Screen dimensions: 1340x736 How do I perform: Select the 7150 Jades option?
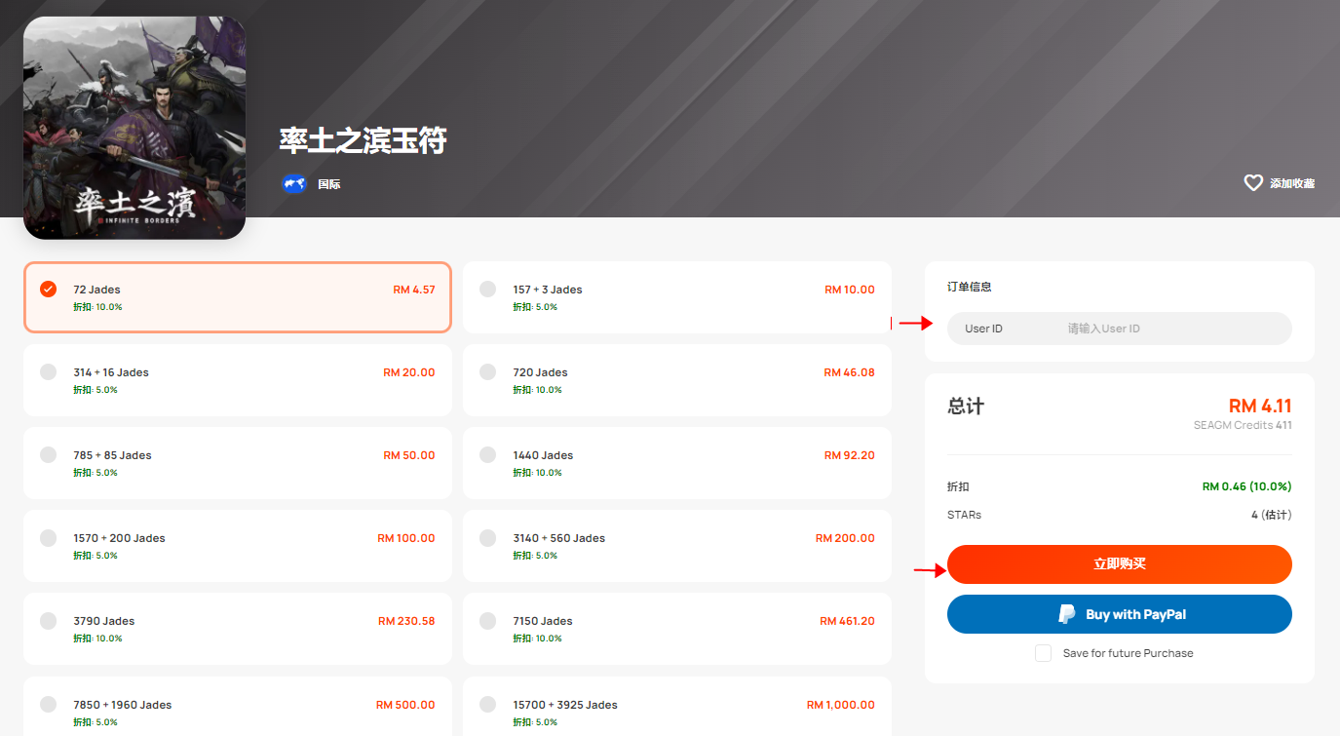click(x=676, y=629)
